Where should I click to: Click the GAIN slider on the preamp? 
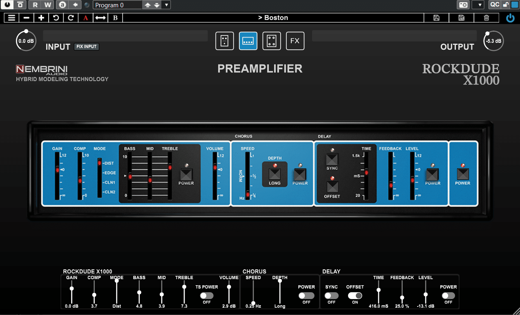(57, 170)
